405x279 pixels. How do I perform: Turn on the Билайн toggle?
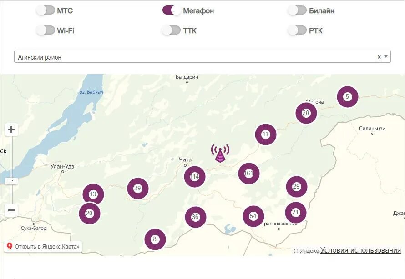297,10
